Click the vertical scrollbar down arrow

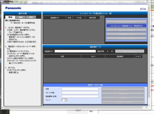click(x=149, y=105)
